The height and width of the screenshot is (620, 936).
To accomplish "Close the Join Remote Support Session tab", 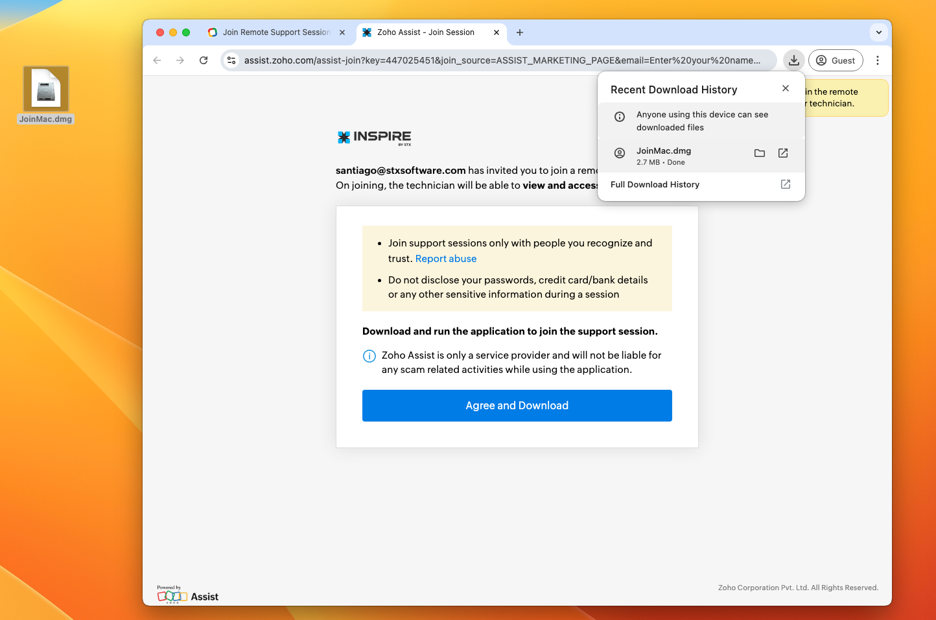I will coord(342,32).
